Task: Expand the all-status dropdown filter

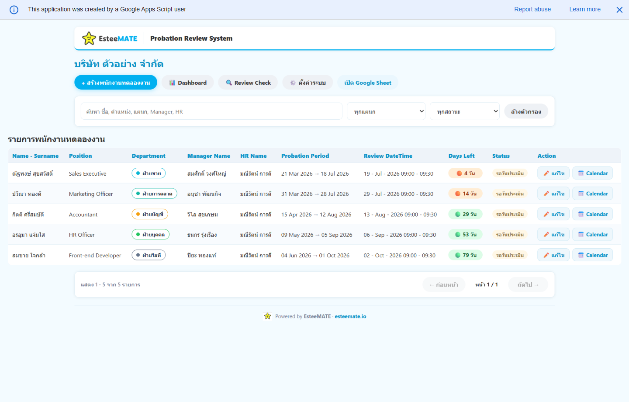Action: pos(465,111)
